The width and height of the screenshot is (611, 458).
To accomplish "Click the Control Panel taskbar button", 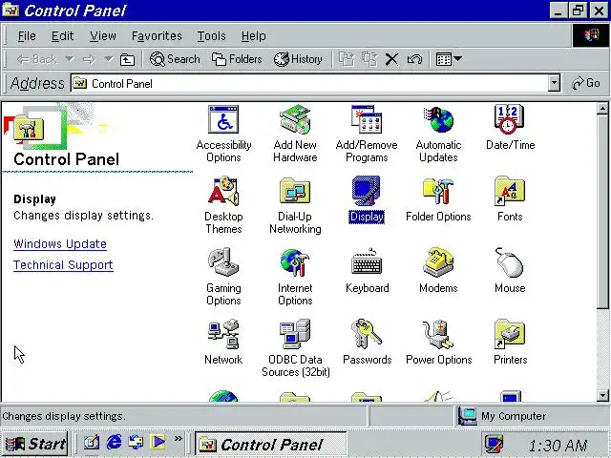I will [270, 444].
